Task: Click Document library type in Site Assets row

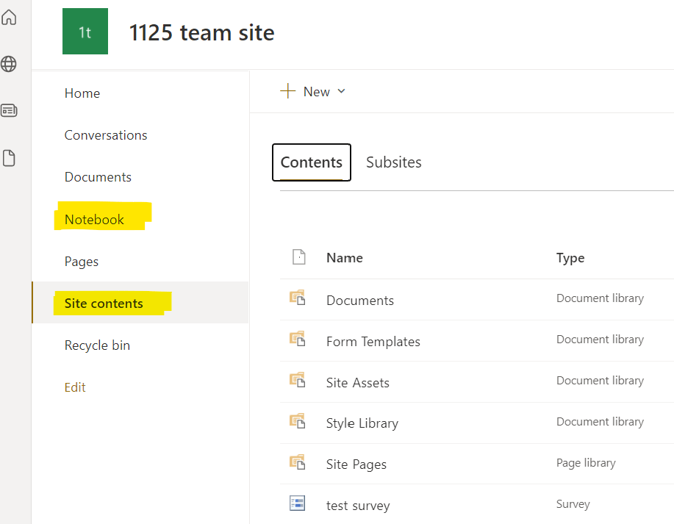Action: tap(600, 381)
